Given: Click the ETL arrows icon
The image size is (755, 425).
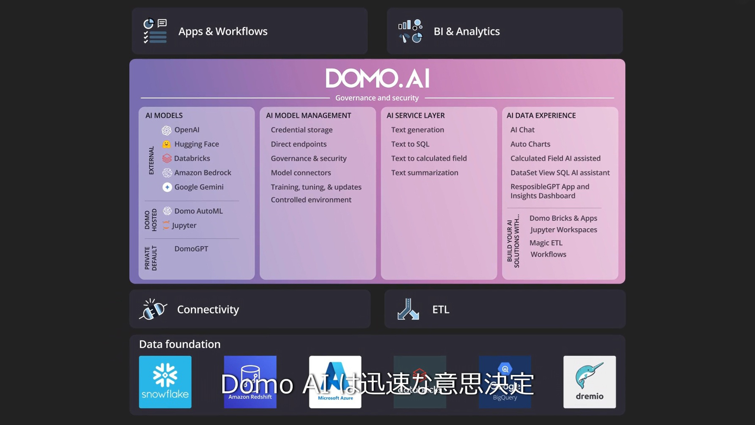Looking at the screenshot, I should 408,309.
